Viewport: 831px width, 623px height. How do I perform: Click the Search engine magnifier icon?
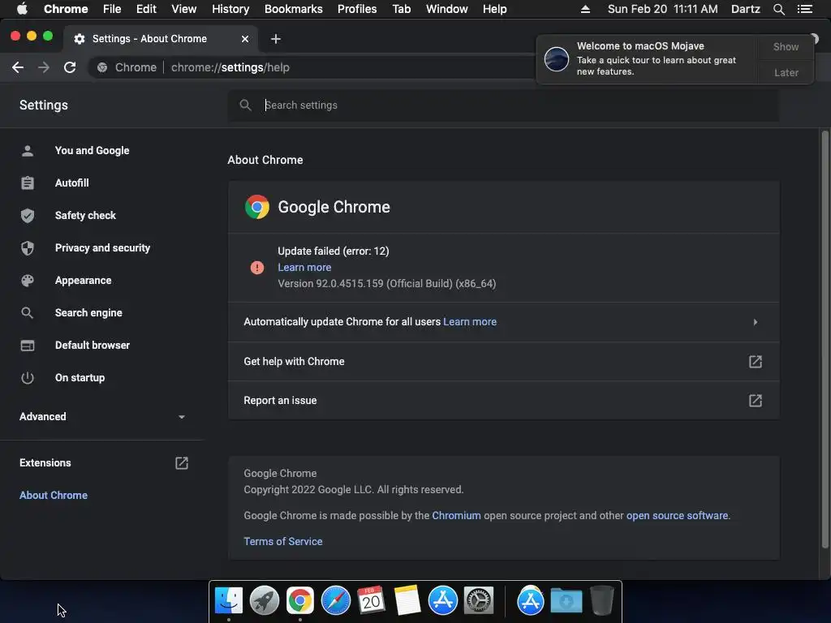(x=28, y=313)
